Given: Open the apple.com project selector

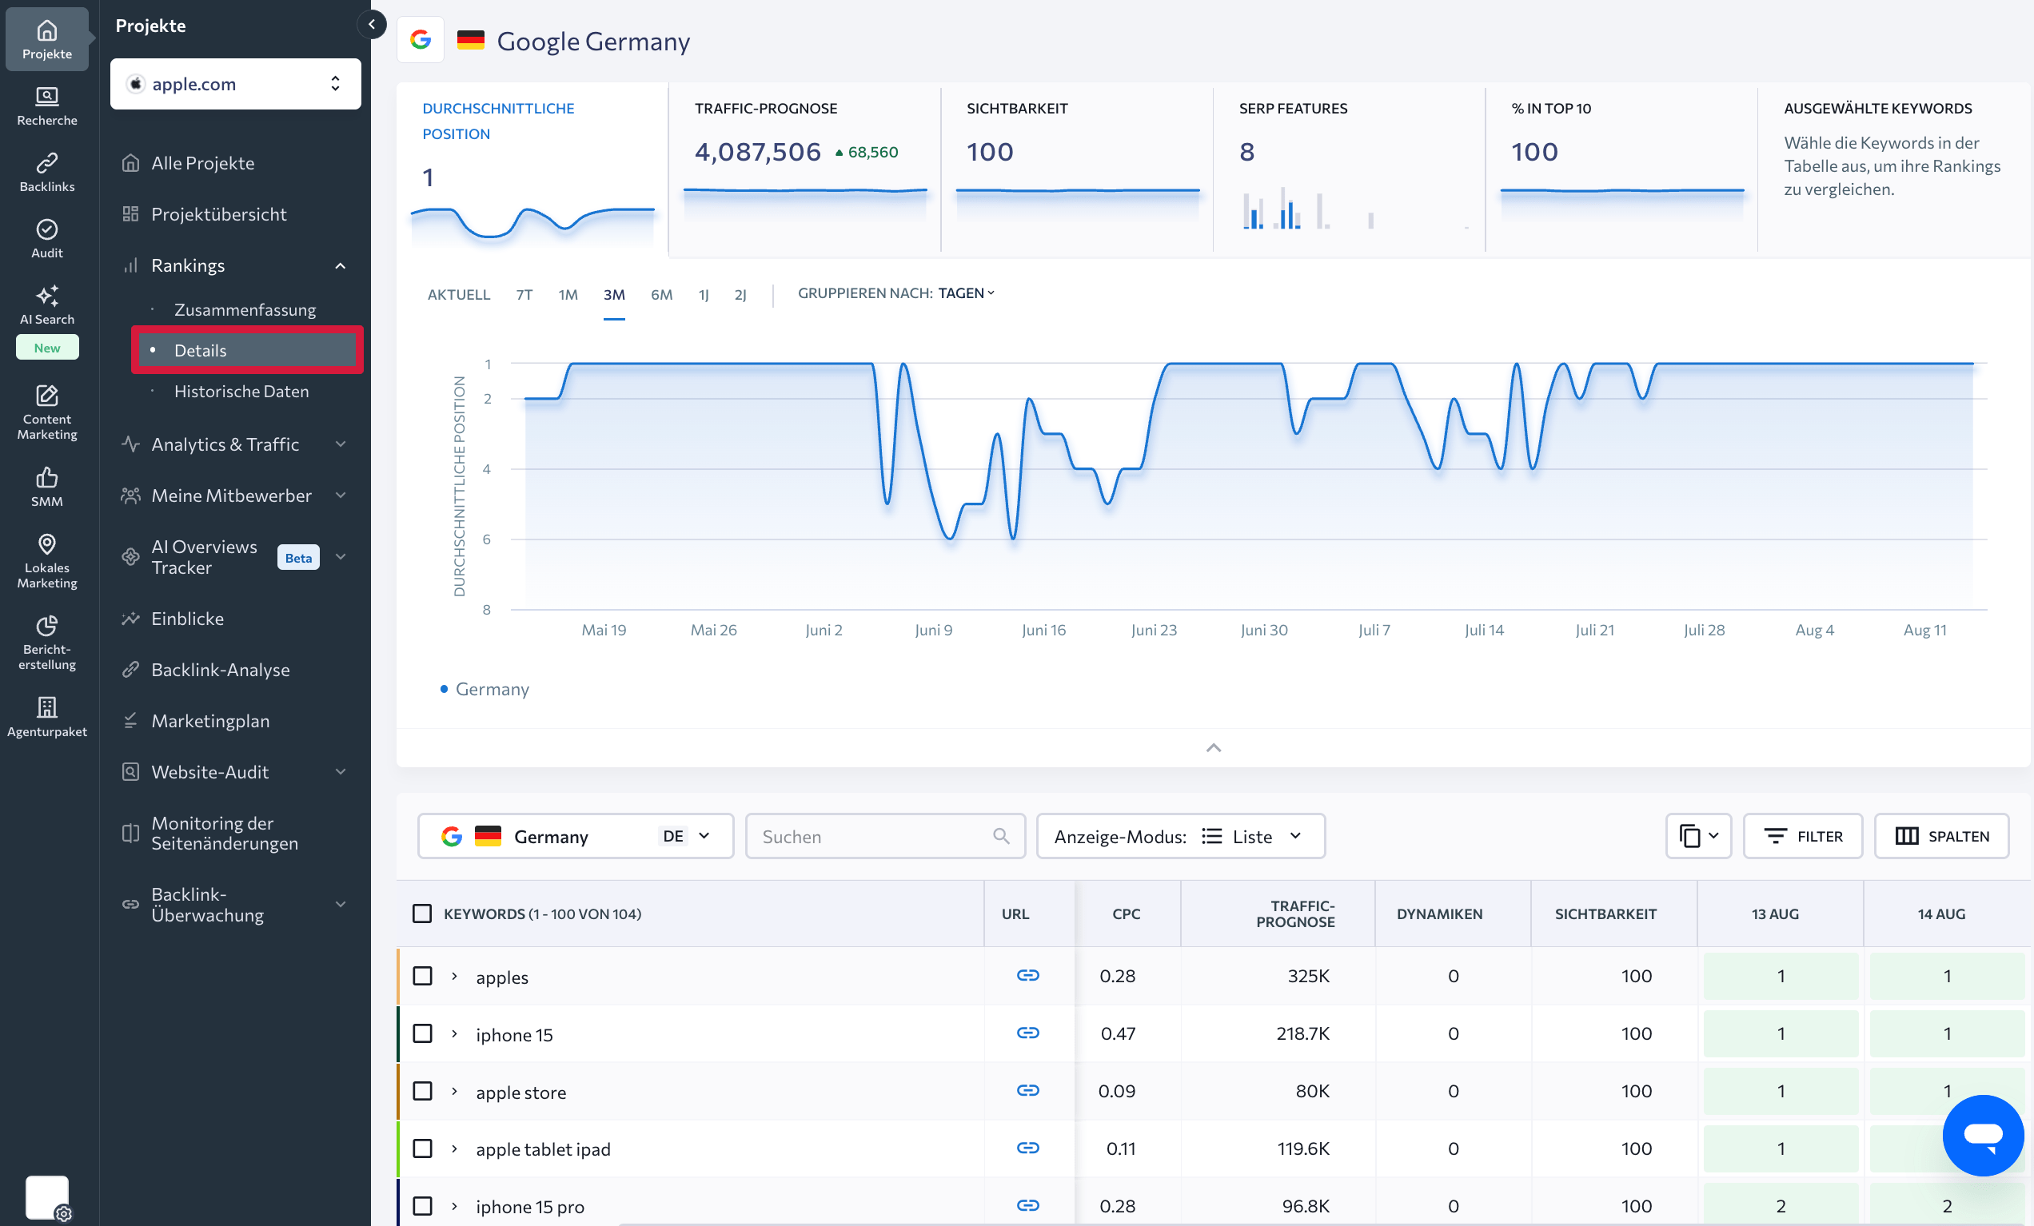Looking at the screenshot, I should tap(235, 83).
